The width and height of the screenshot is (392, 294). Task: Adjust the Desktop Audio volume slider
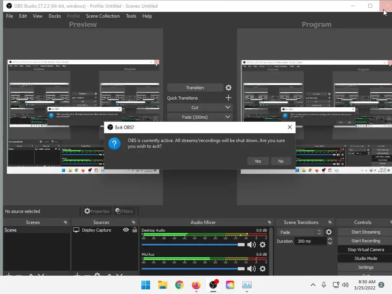pyautogui.click(x=193, y=245)
